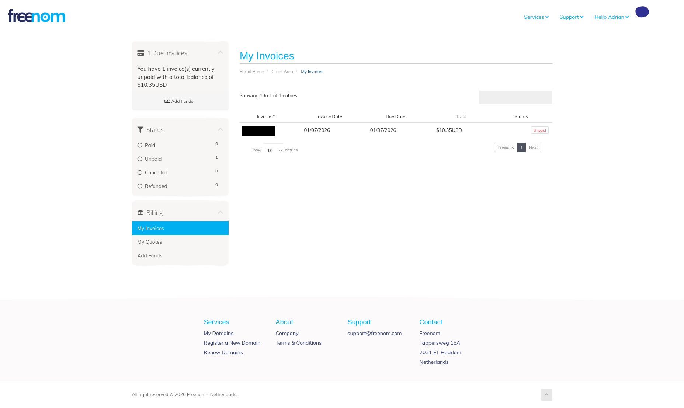Click the blue round avatar in header
This screenshot has width=684, height=408.
pos(642,12)
